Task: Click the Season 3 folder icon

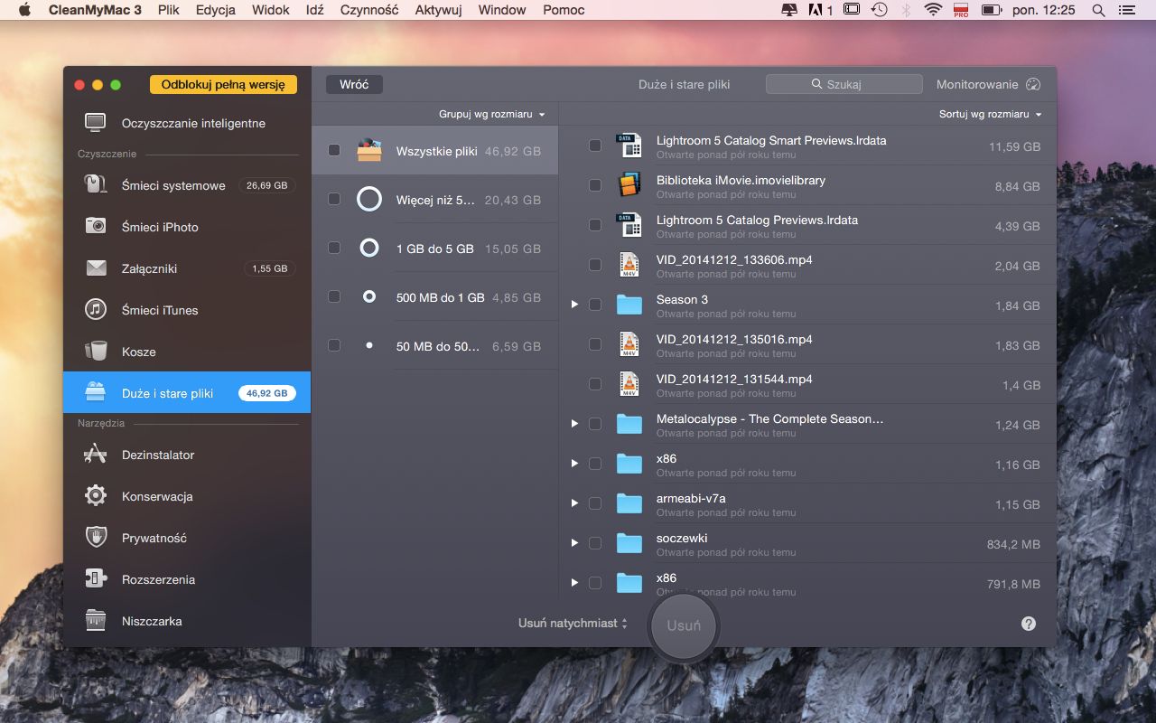Action: pyautogui.click(x=629, y=305)
